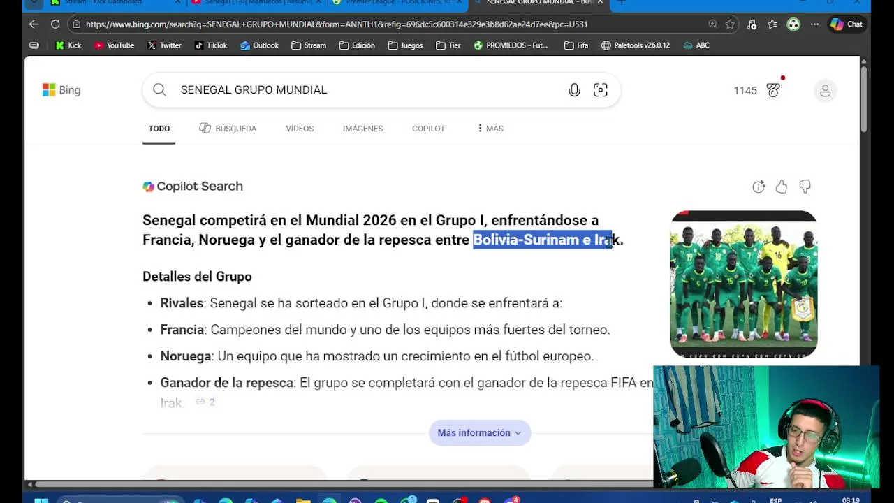Expand the Tier bookmarks folder
Screen dimensions: 894x503
[448, 45]
